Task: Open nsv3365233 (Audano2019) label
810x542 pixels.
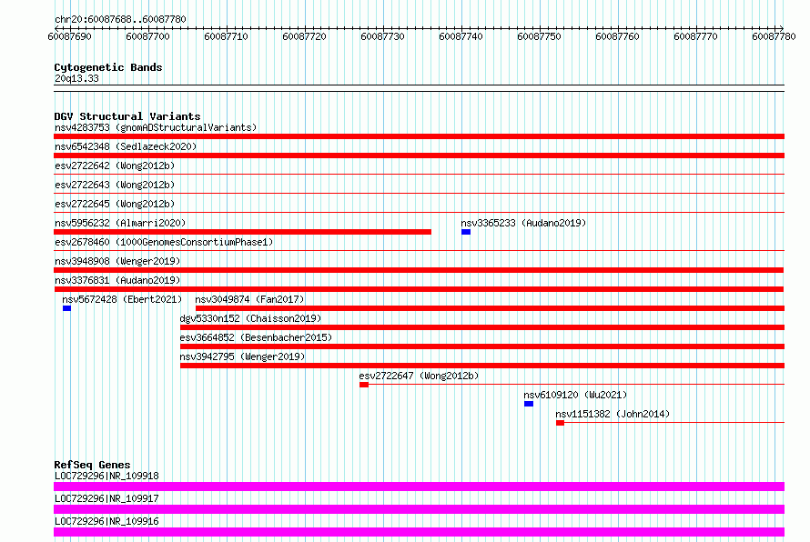Action: [x=523, y=223]
